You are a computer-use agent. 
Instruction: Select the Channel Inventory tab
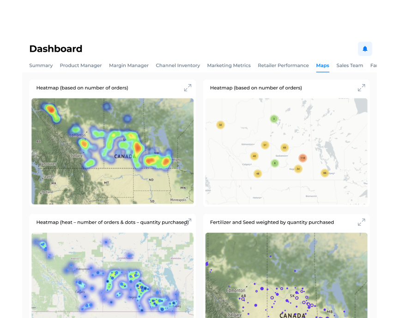click(178, 66)
